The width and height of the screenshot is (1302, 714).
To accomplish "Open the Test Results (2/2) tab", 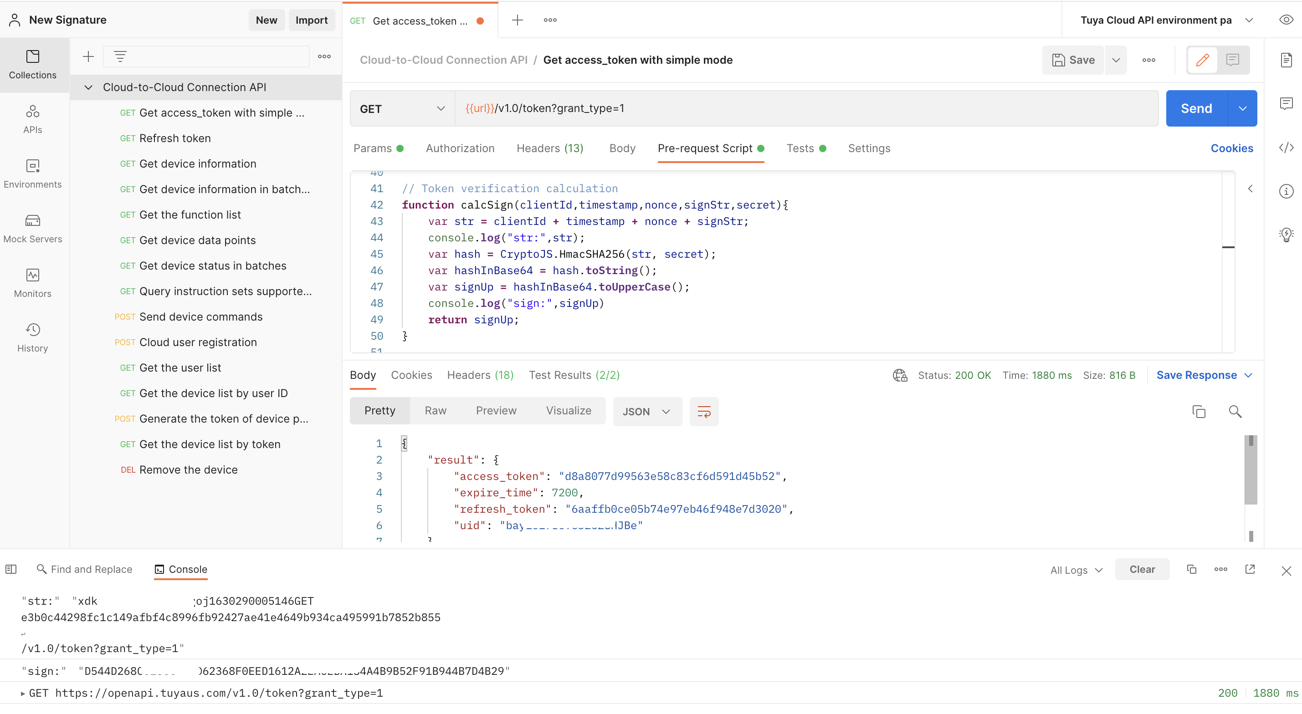I will coord(574,376).
